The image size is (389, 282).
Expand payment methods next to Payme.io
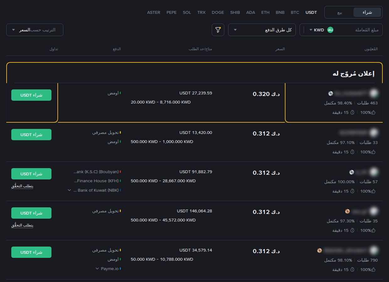point(98,269)
